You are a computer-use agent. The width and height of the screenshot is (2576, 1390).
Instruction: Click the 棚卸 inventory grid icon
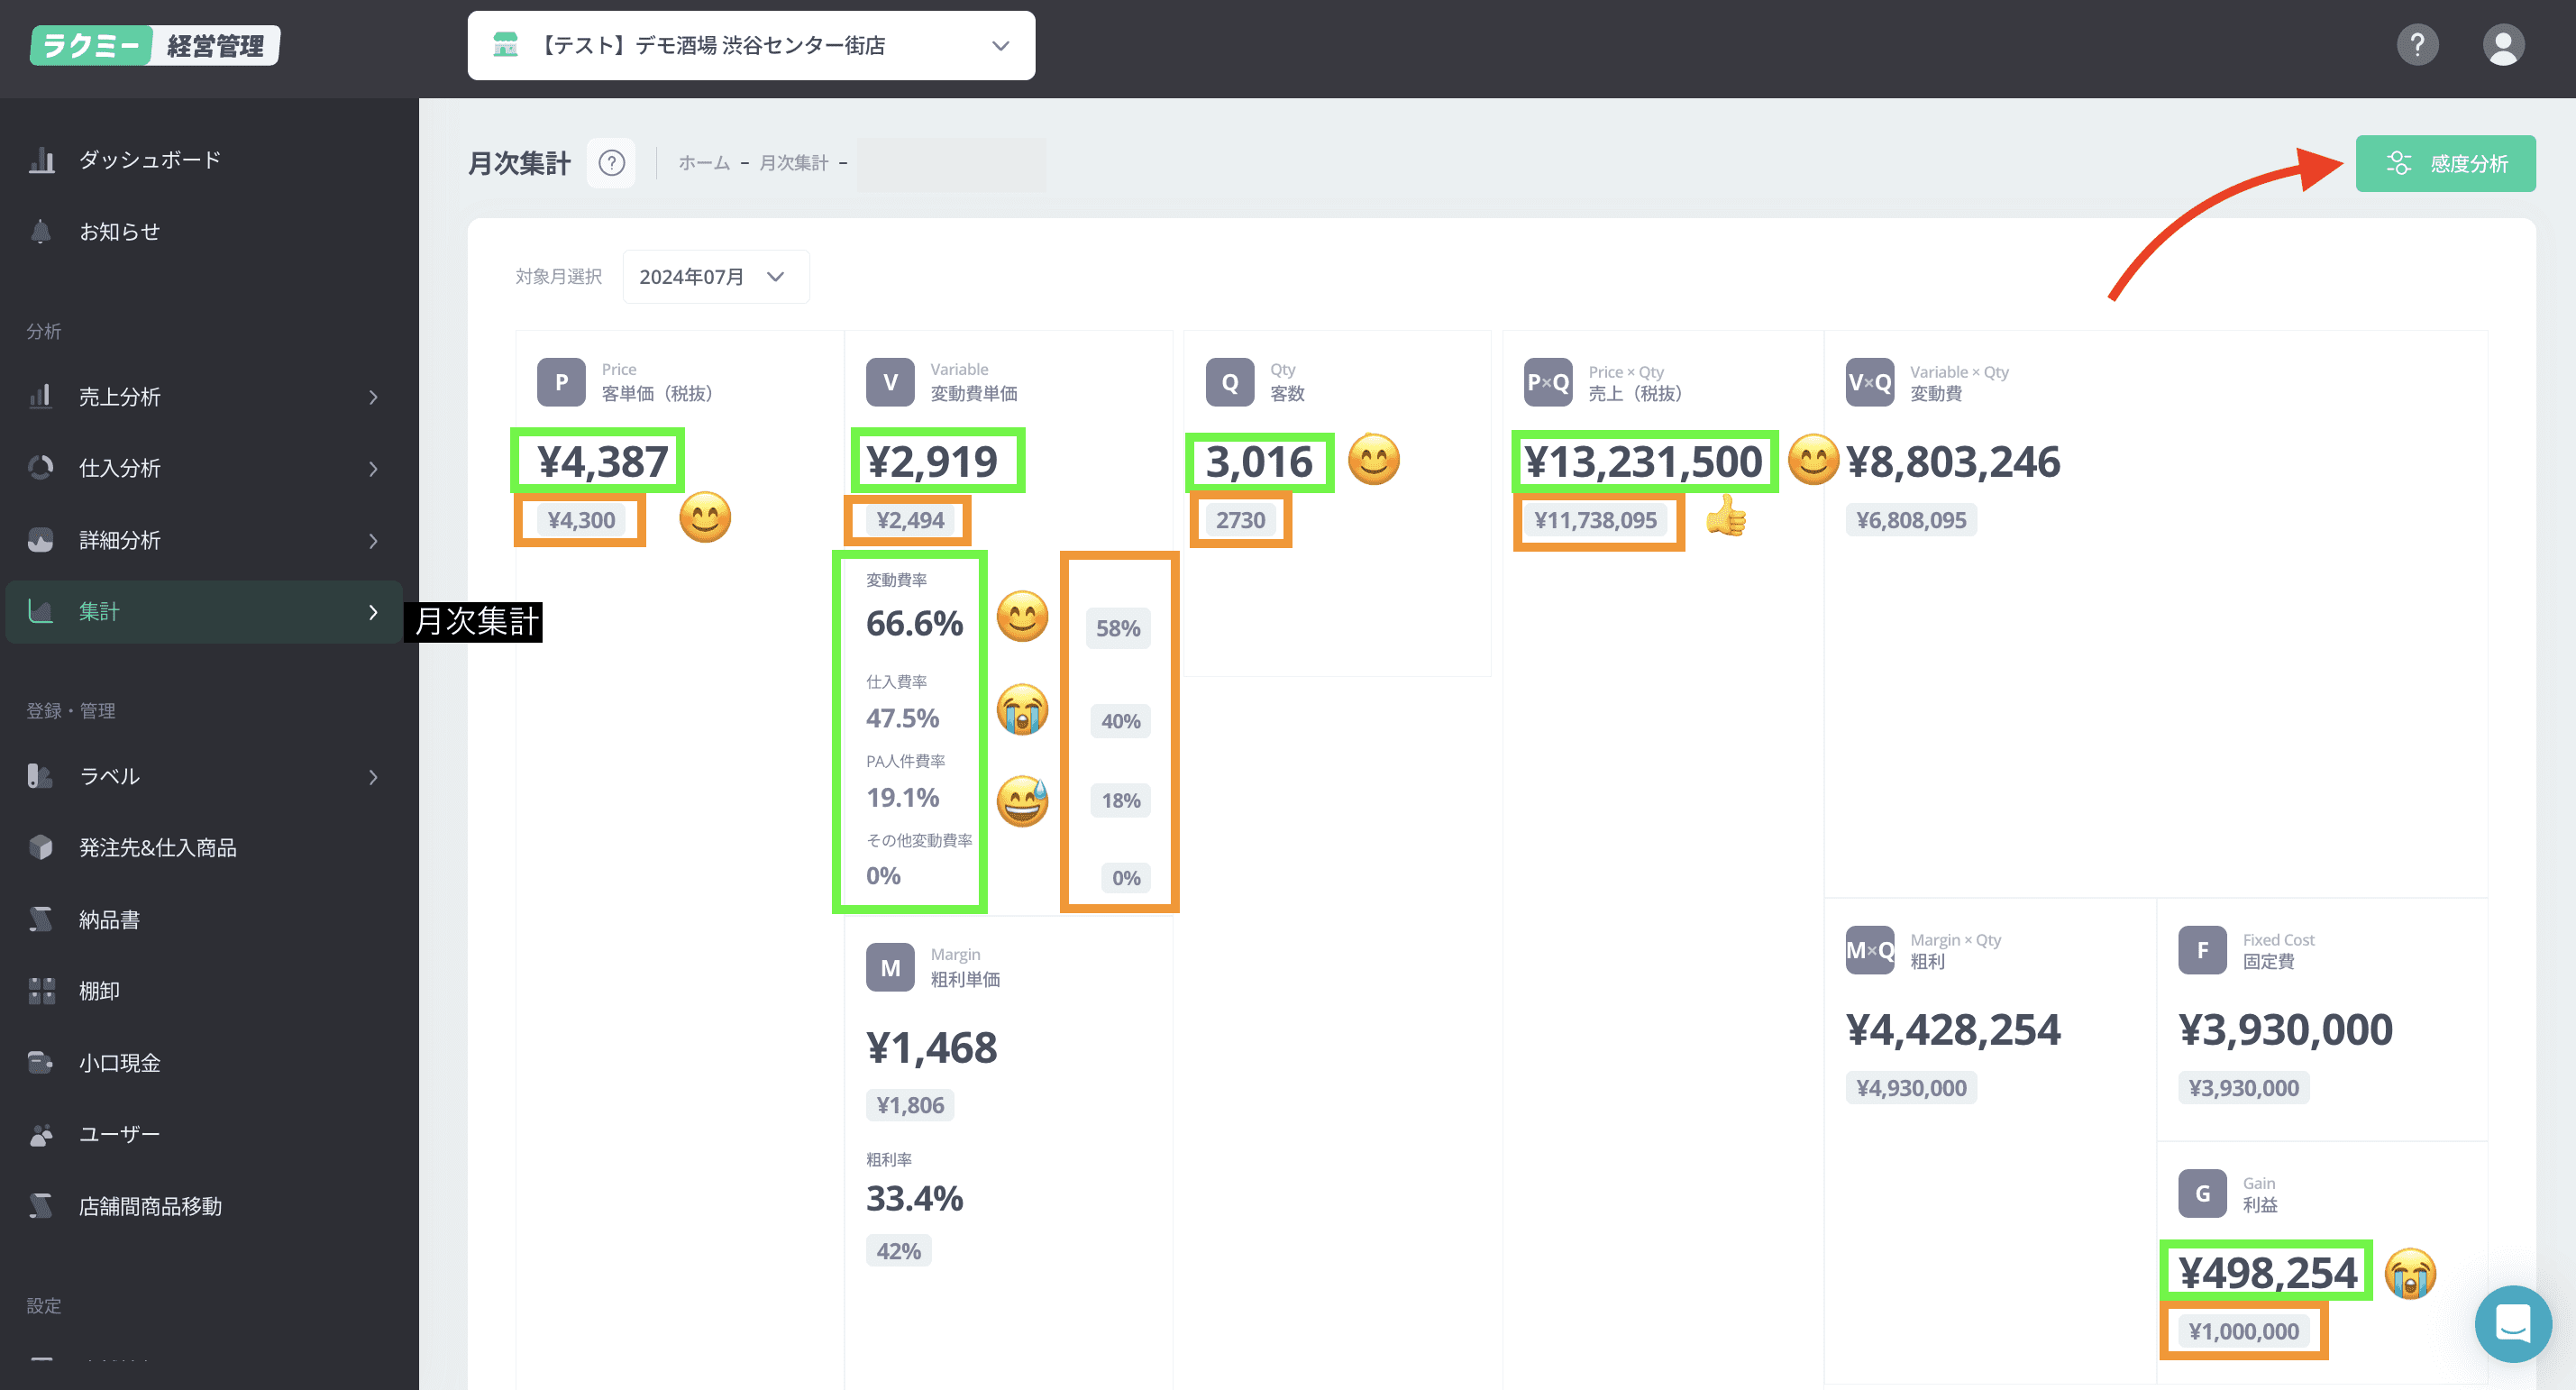41,991
